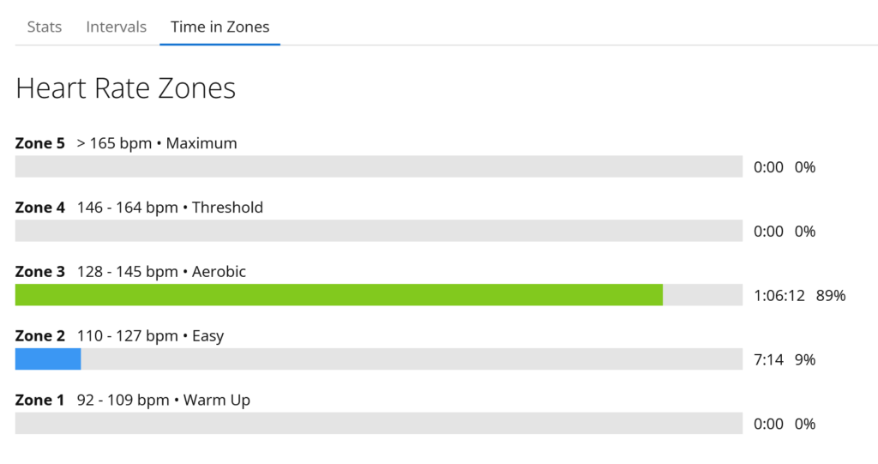Click the 7:14 time value

click(x=768, y=360)
